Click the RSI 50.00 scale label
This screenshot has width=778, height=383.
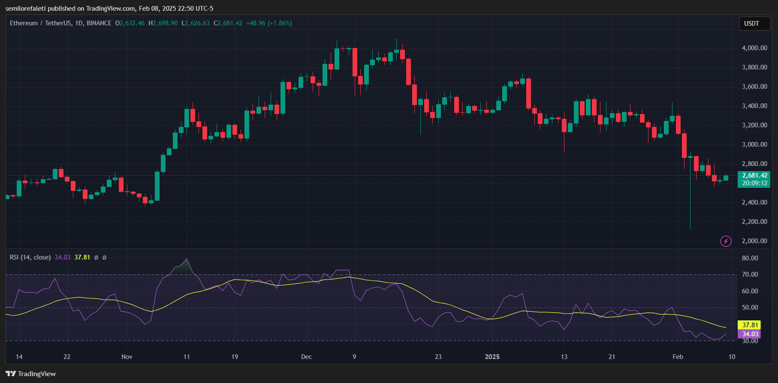pos(750,308)
